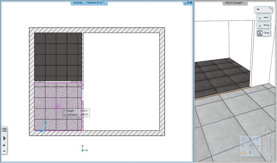
Task: Click the tiling command button
Action: click(x=263, y=25)
